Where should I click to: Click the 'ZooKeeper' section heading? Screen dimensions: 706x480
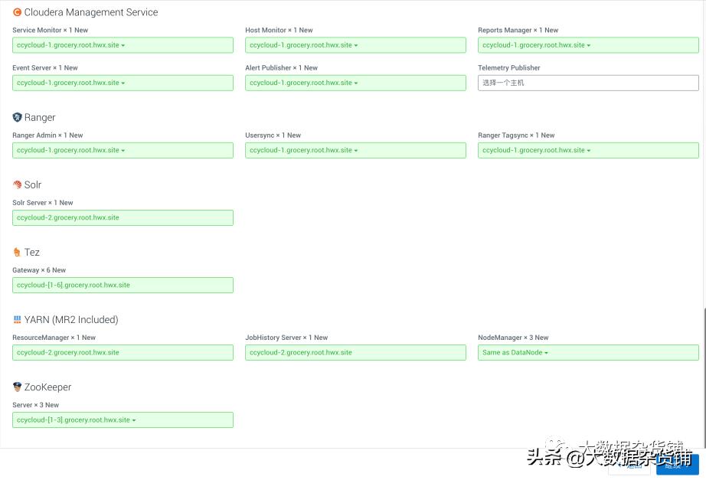pyautogui.click(x=47, y=387)
